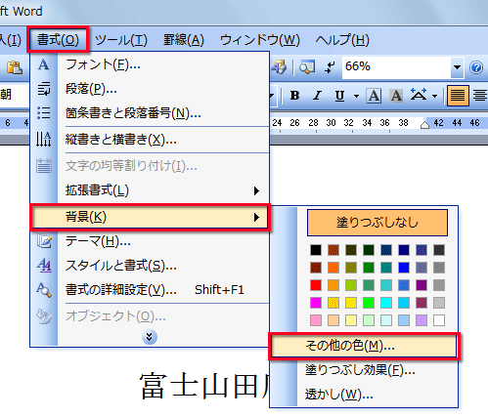
Task: Click the WordArt toolbar icon
Action: pyautogui.click(x=280, y=67)
